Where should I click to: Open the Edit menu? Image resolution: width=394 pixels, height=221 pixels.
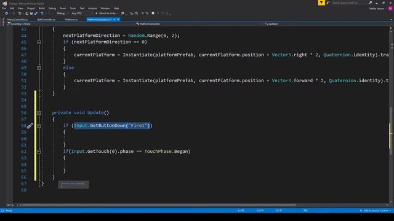tap(12, 9)
